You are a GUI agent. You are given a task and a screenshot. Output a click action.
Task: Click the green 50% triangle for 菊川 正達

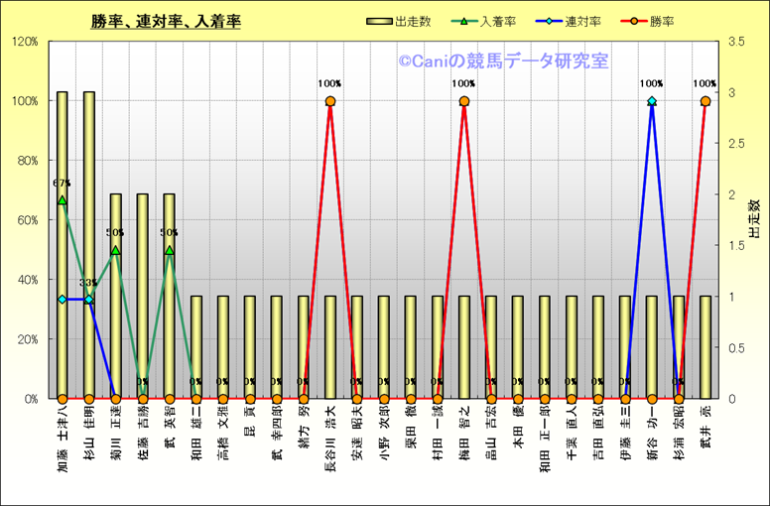(116, 250)
